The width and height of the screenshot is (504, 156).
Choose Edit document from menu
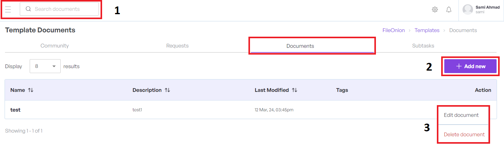461,115
